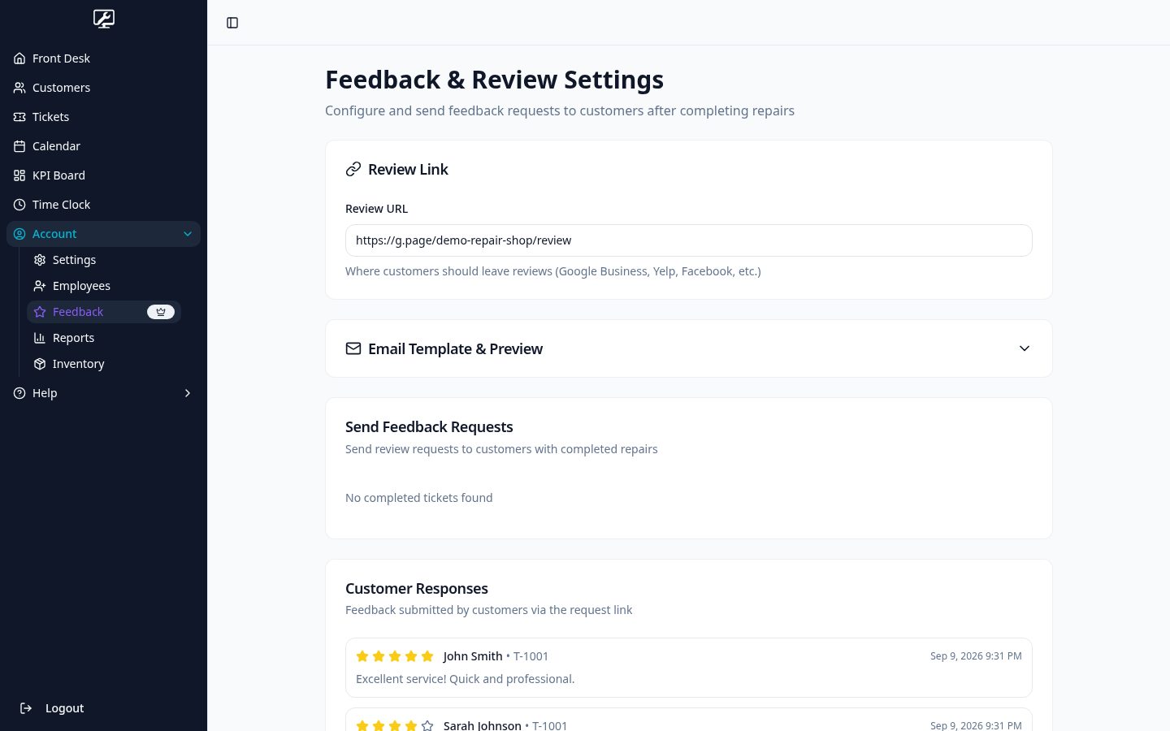1170x731 pixels.
Task: Click "No completed tickets found" text
Action: 418,498
